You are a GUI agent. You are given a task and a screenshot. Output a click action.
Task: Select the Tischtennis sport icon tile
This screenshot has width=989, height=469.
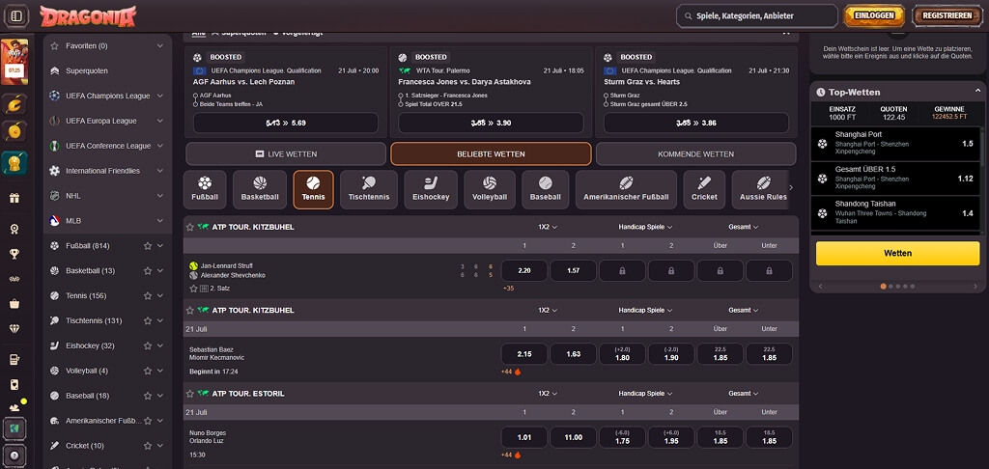click(x=368, y=190)
